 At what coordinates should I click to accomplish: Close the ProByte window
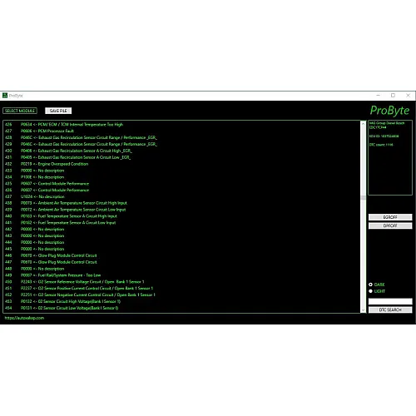pos(408,96)
